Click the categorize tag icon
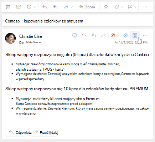Screen dimensions: 155x142 pos(117,7)
